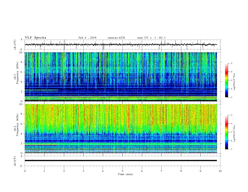Screen dimensions: 248x192
Task: Click the "VLF Spectra" plot title
Action: click(x=35, y=38)
